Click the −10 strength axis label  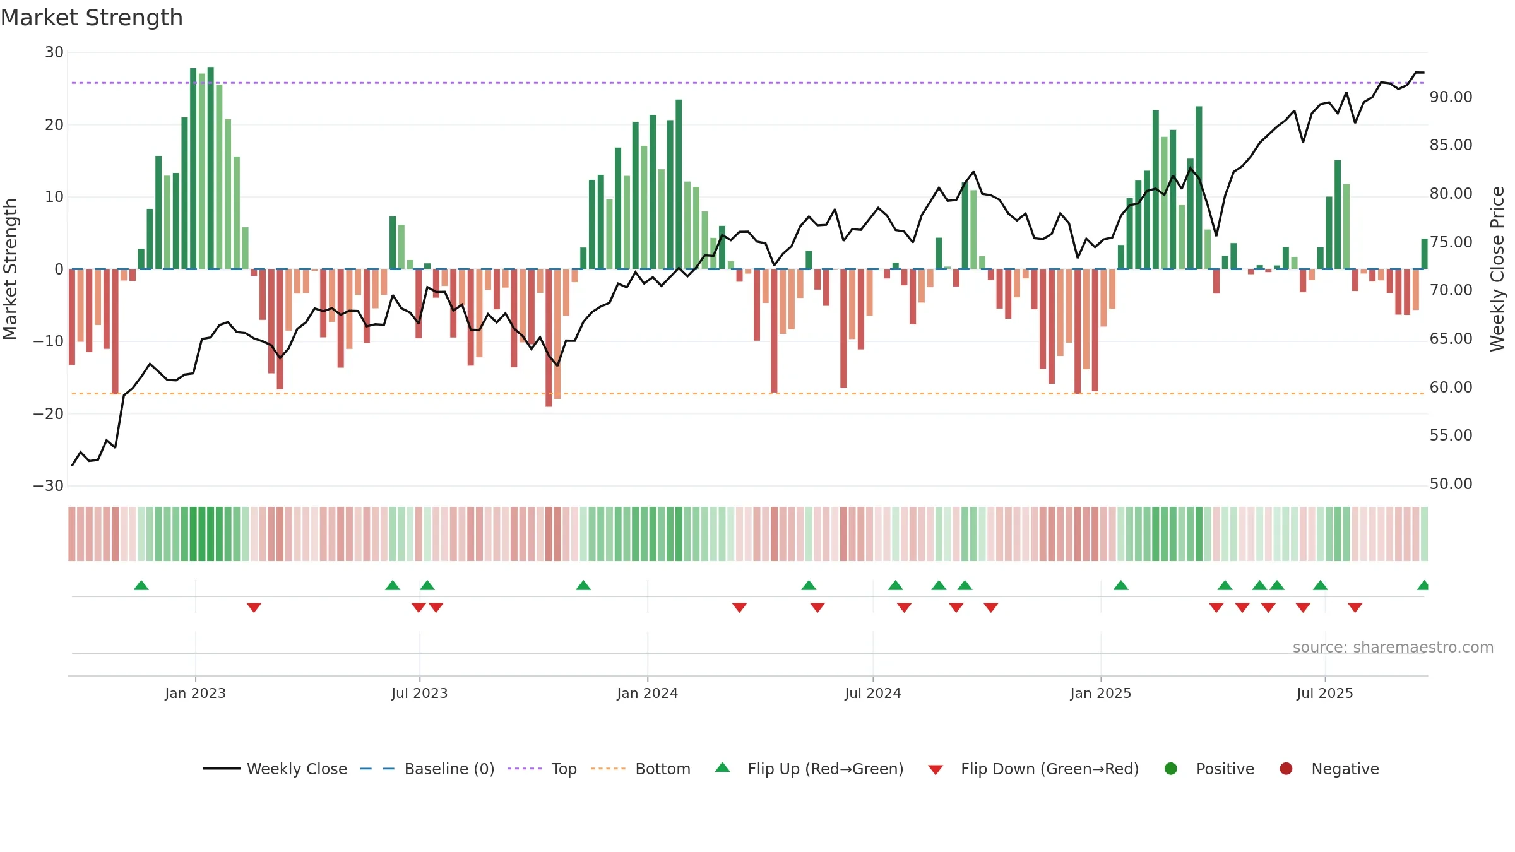click(x=49, y=341)
